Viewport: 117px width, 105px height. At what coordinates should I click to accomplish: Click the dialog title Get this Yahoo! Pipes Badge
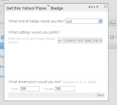point(35,8)
